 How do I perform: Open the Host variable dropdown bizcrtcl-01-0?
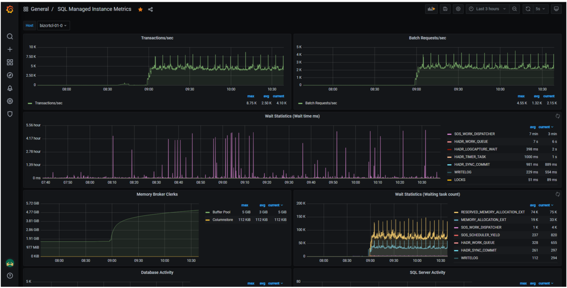[54, 25]
